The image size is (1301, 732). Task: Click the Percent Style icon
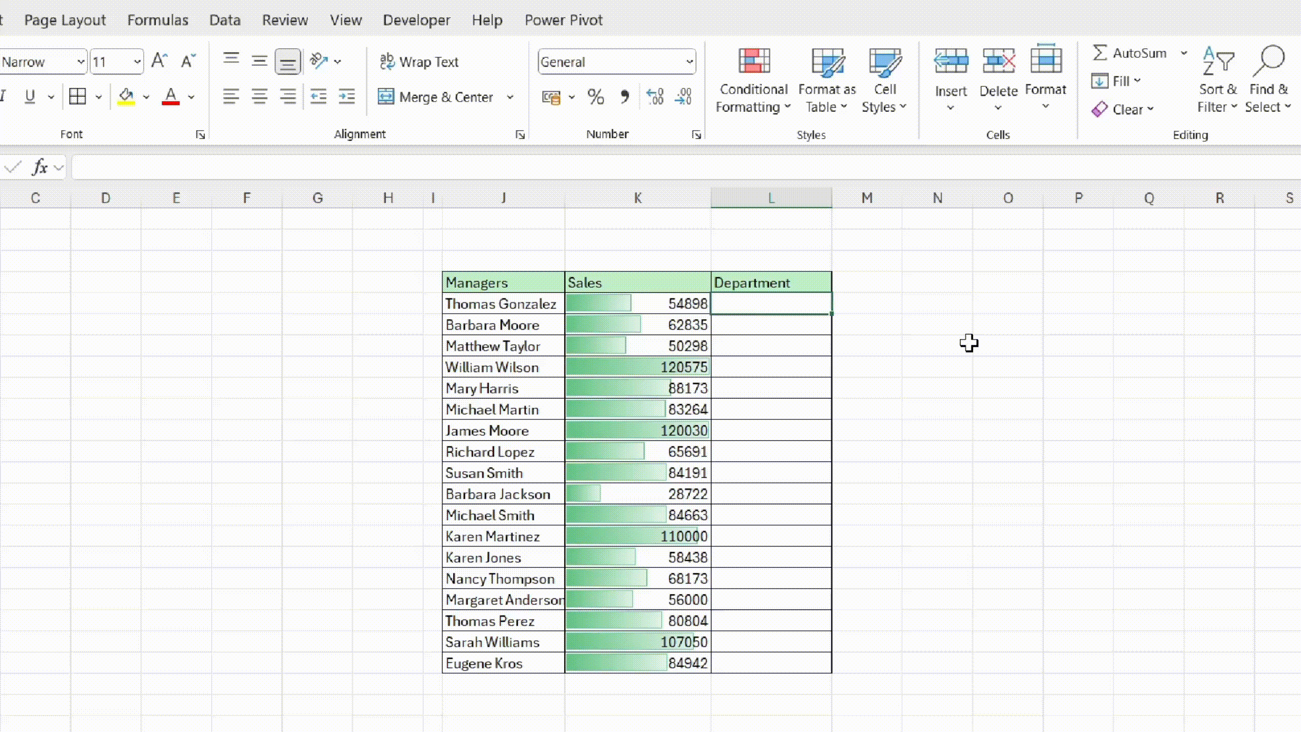pyautogui.click(x=595, y=97)
